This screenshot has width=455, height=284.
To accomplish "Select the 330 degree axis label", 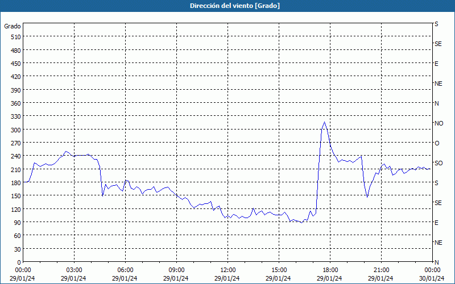I will [16, 116].
